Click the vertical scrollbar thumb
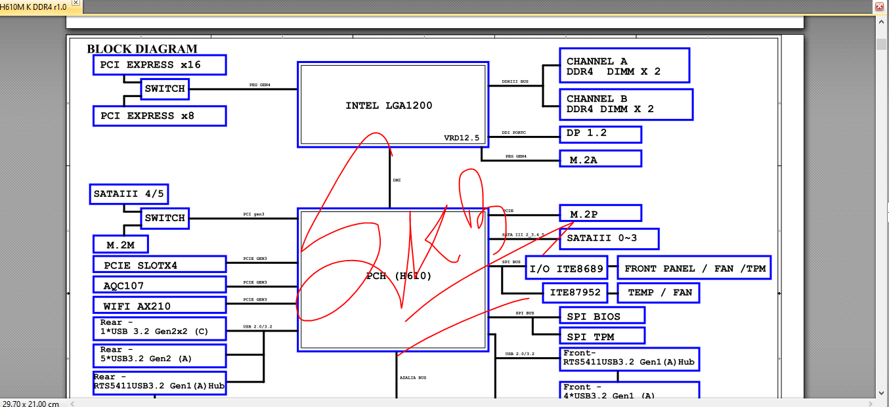Screen dimensions: 889x407 point(882,44)
